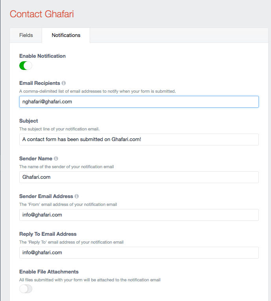Click the Enable File Attachments label

[49, 272]
